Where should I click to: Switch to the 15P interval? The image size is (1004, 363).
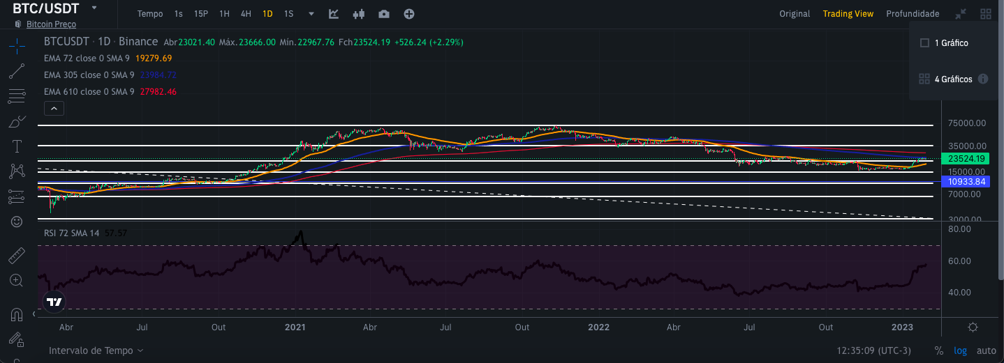click(x=201, y=14)
